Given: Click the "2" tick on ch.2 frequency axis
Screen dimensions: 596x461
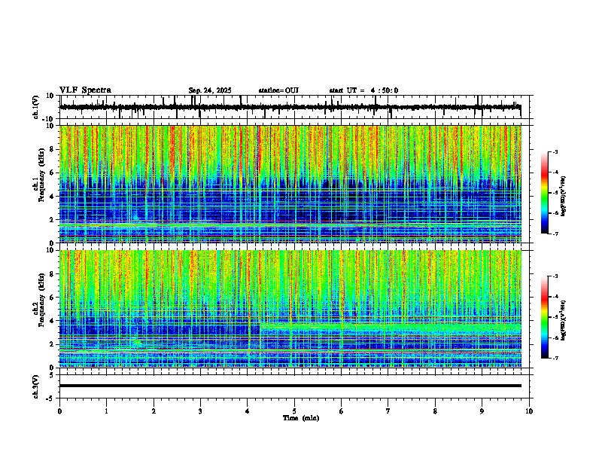Looking at the screenshot, I should click(x=53, y=344).
